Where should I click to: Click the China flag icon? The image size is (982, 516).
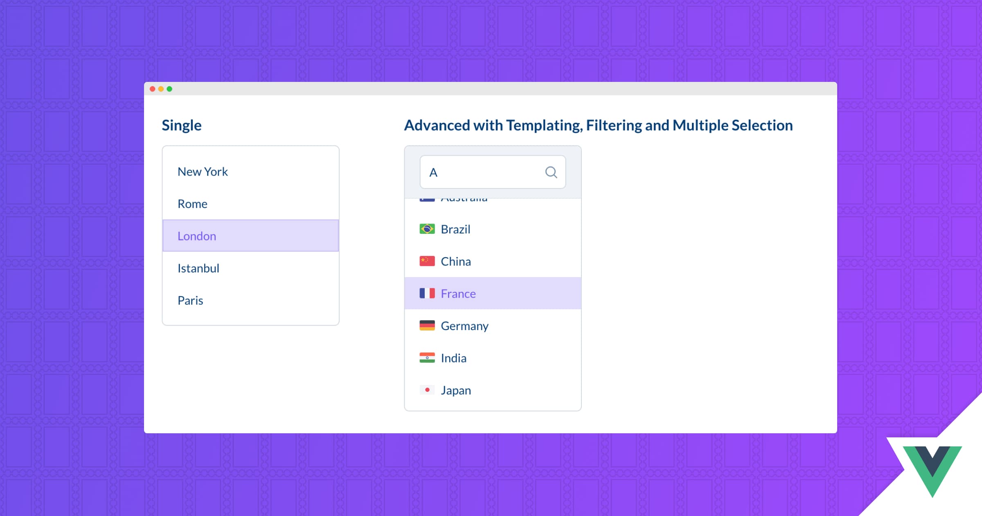point(427,261)
